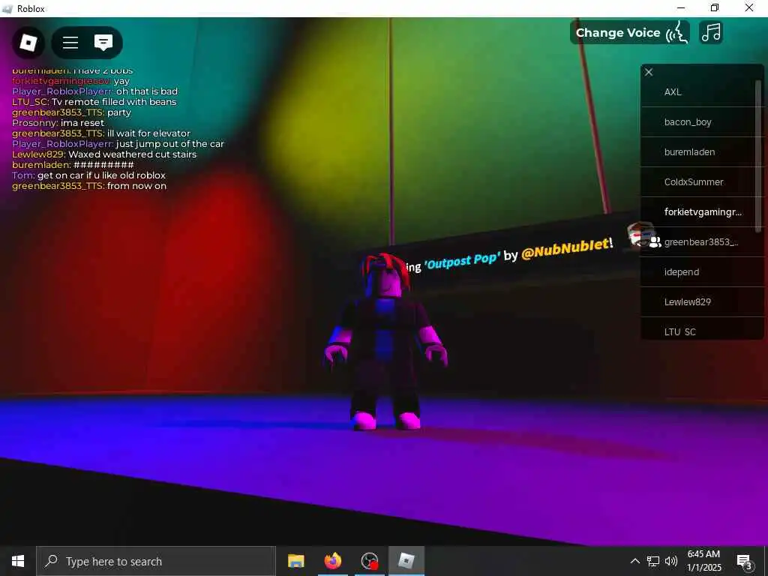Open the clock showing 6:45 AM
The image size is (768, 576).
pyautogui.click(x=703, y=561)
